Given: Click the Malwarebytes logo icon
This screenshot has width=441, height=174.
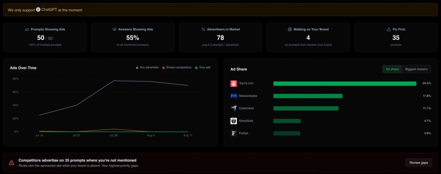Looking at the screenshot, I should pyautogui.click(x=234, y=96).
